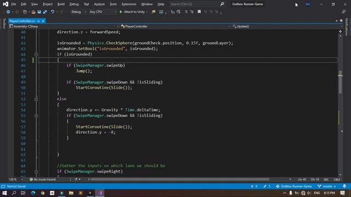351x197 pixels.
Task: Click the Save All toolbar icon
Action: click(45, 12)
